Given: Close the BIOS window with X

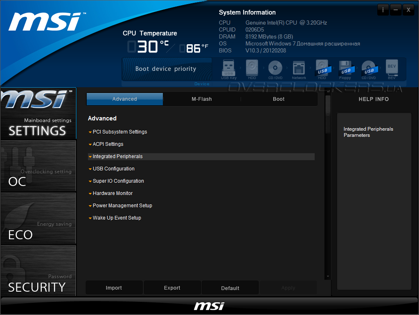Looking at the screenshot, I should 408,10.
